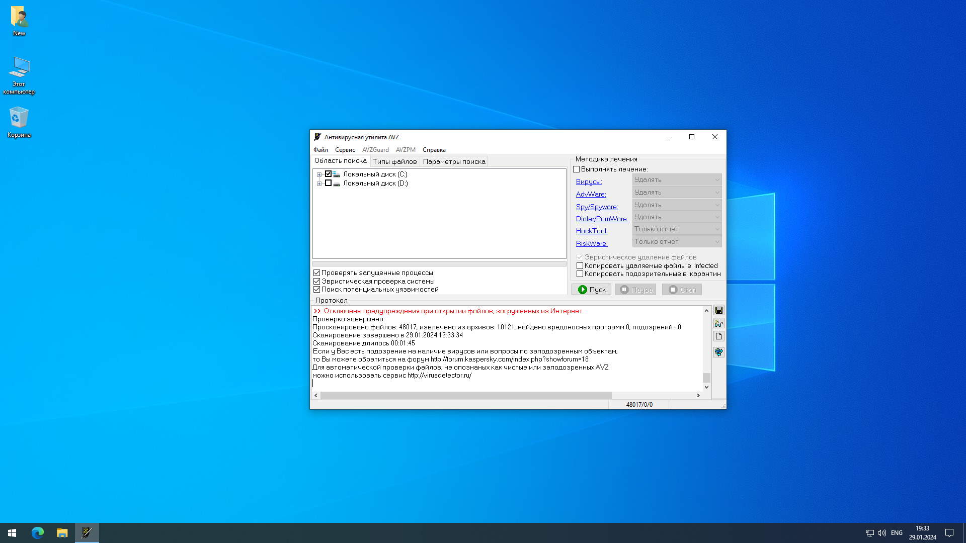Check the Локальный диск (D:) checkbox
The width and height of the screenshot is (966, 543).
tap(328, 184)
